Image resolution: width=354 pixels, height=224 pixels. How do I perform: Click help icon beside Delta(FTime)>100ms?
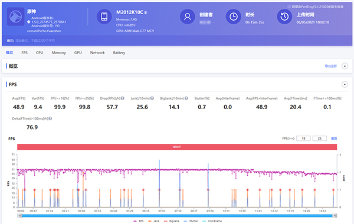(50, 118)
